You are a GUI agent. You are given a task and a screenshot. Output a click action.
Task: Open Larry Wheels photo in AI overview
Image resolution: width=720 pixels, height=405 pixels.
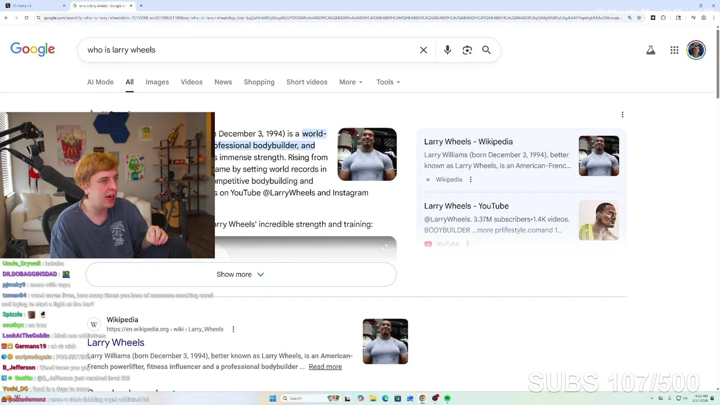(367, 154)
